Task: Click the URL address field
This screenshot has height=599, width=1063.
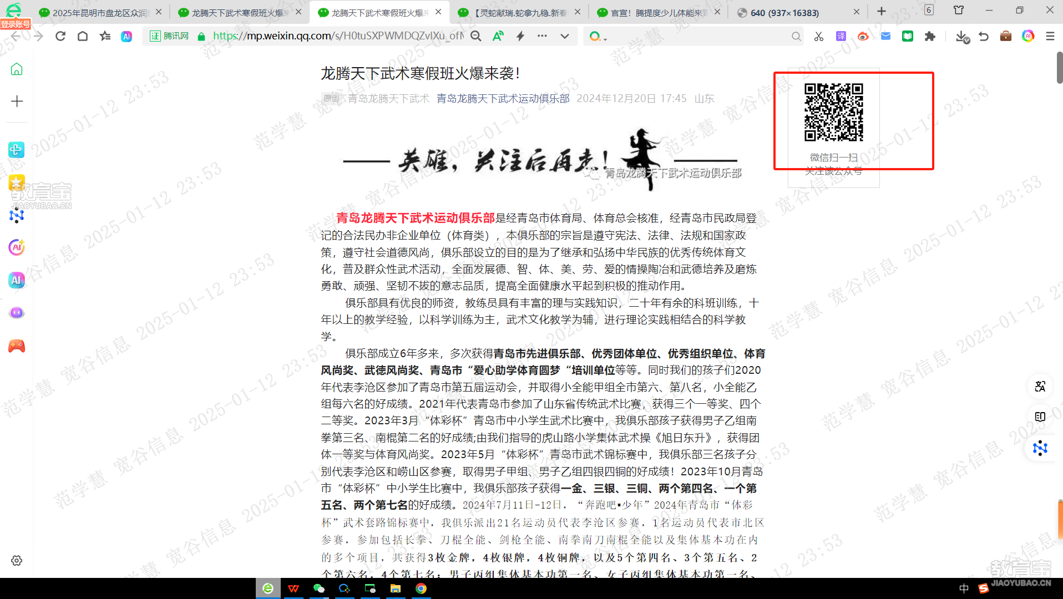Action: [338, 36]
